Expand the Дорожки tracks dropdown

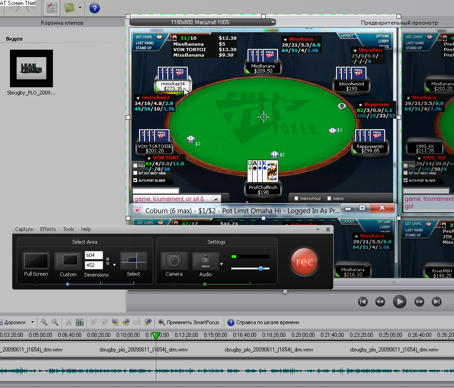pyautogui.click(x=32, y=322)
